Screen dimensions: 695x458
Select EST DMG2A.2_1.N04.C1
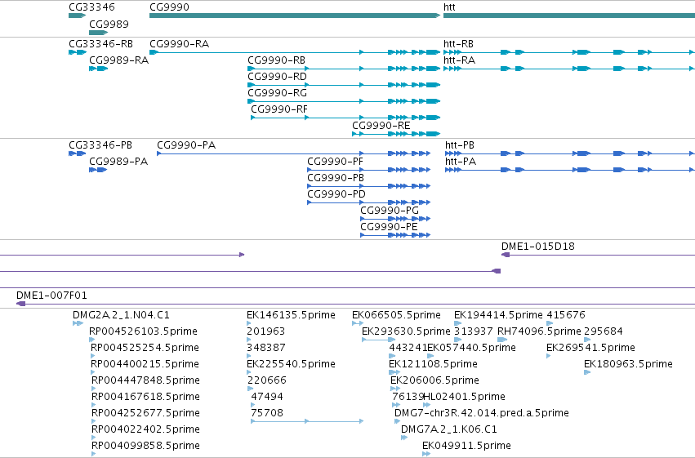point(121,315)
